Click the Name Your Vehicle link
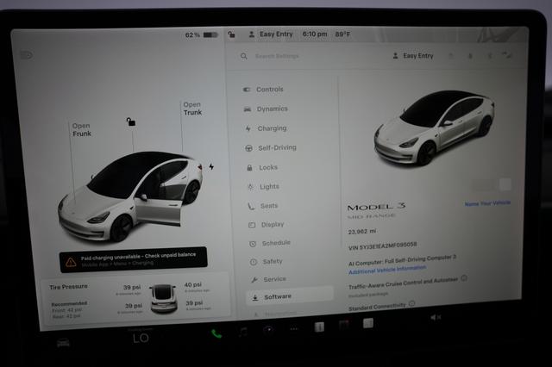 487,203
